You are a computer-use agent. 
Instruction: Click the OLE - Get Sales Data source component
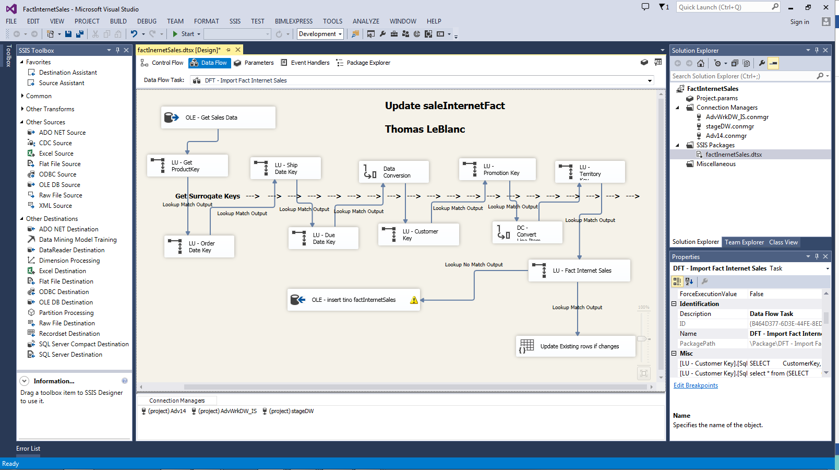(x=218, y=118)
